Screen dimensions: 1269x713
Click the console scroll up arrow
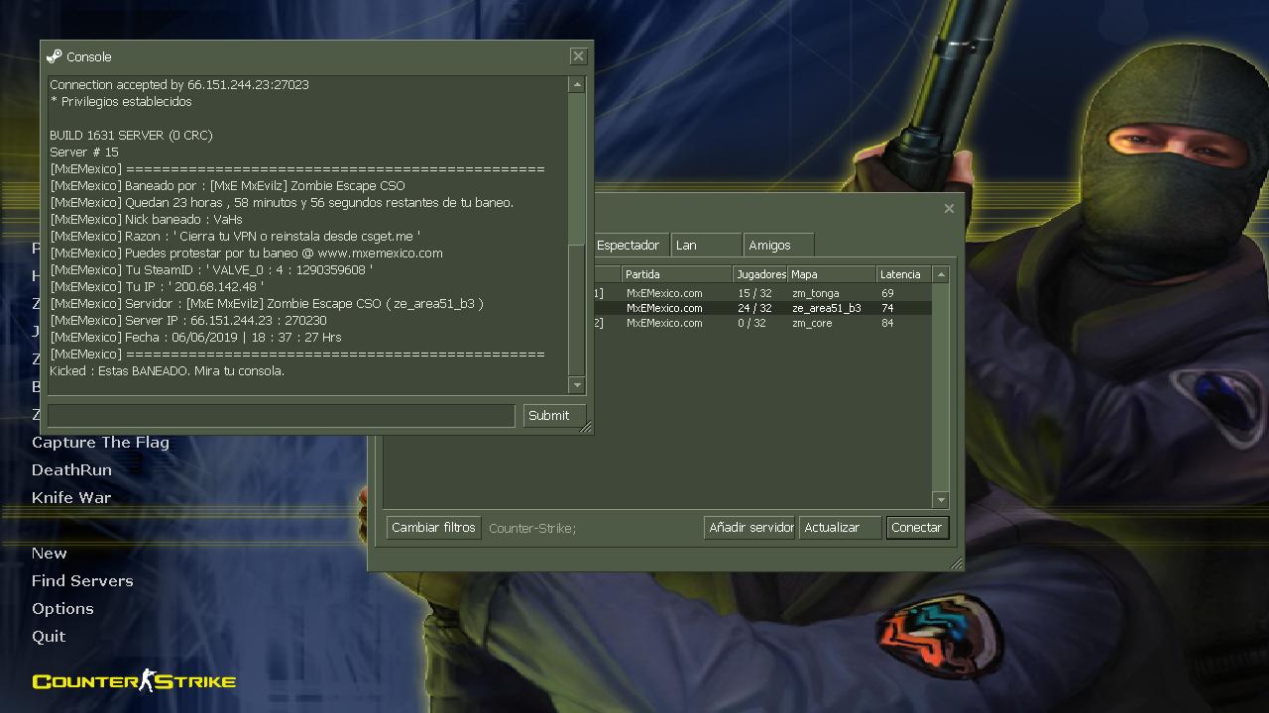[577, 85]
